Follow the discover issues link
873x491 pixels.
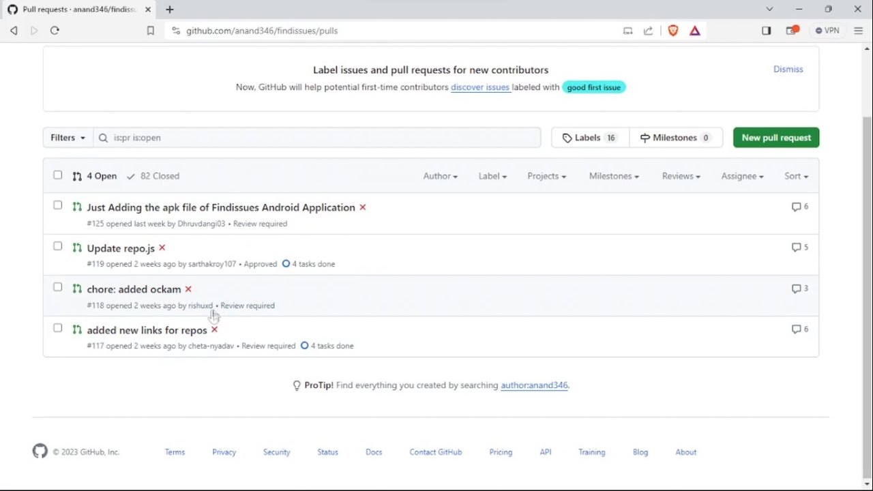[x=480, y=87]
